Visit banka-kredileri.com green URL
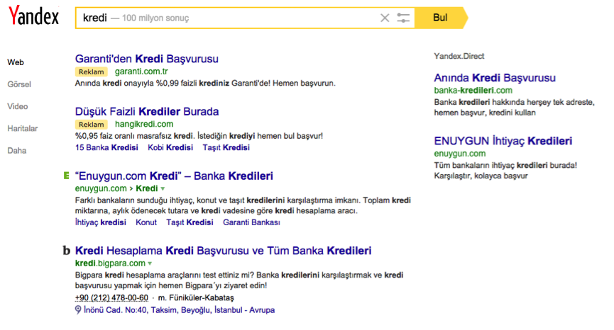This screenshot has width=614, height=330. click(473, 91)
